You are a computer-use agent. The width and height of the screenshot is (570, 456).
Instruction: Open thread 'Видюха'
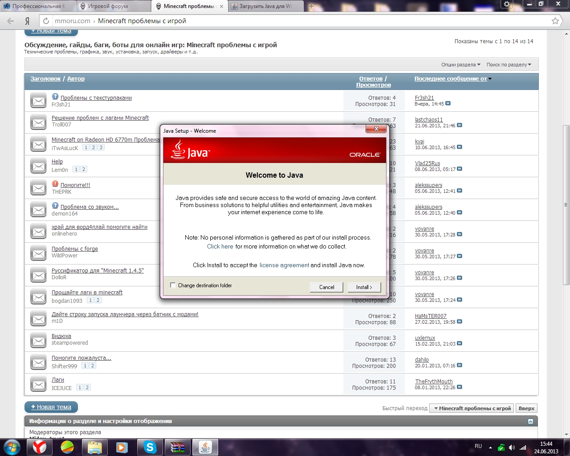(x=61, y=336)
